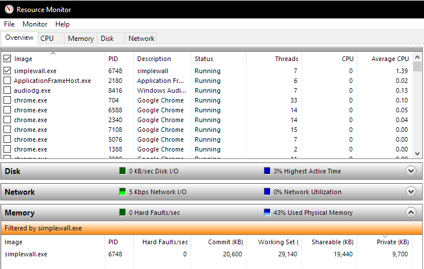This screenshot has width=424, height=269.
Task: Click the Memory section header title
Action: tap(20, 213)
